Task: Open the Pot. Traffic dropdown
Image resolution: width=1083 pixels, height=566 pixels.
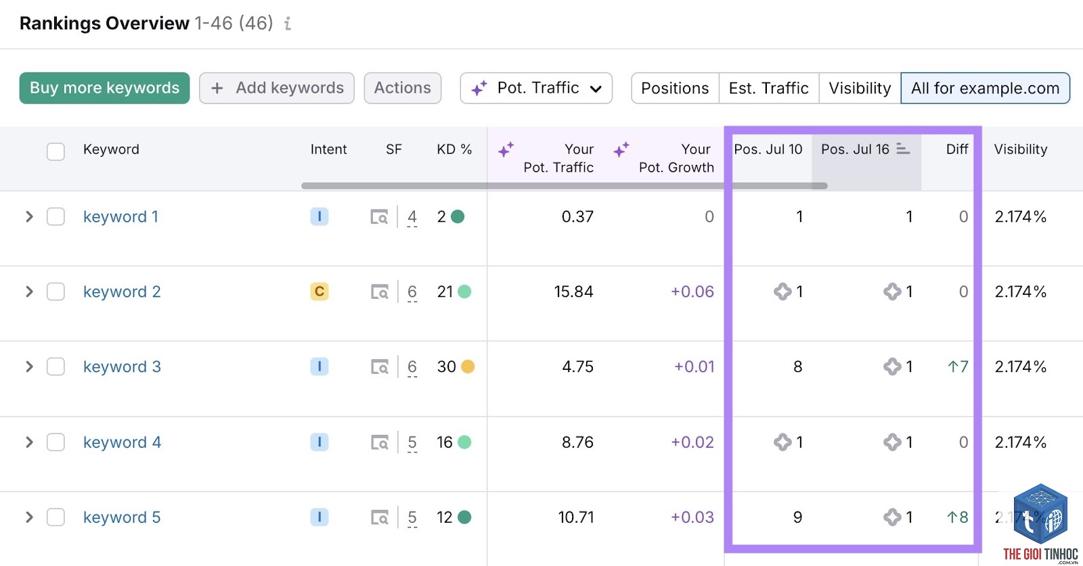Action: point(536,88)
